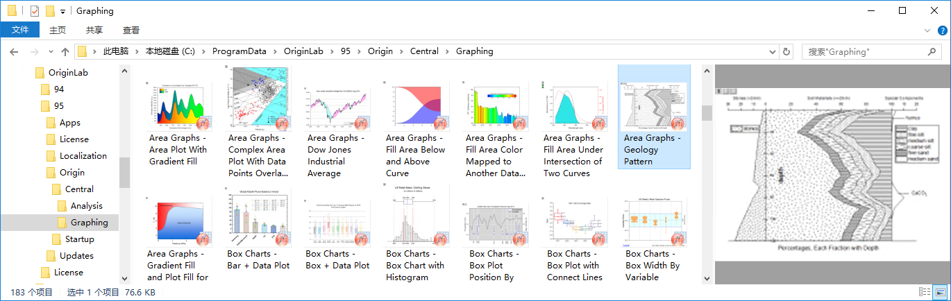Open Help with the question mark icon
Screen dimensions: 951x301
point(942,31)
